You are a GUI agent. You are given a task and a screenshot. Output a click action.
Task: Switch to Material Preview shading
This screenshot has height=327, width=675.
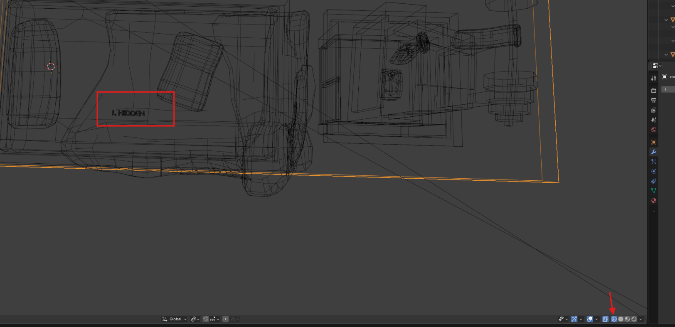627,319
